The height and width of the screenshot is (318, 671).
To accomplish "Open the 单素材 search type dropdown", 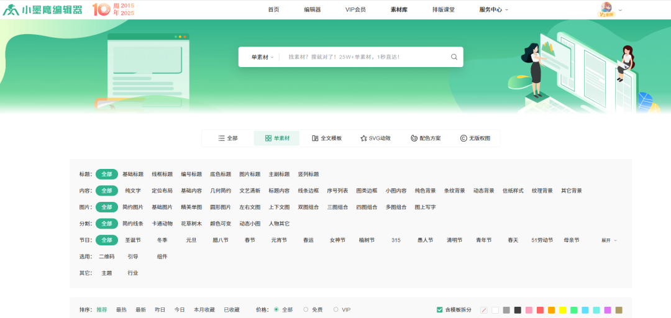I will [262, 57].
